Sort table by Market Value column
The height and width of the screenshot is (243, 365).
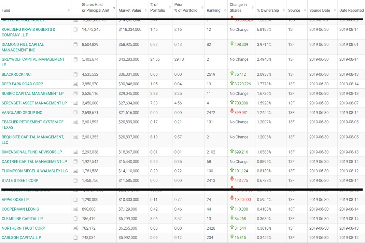[130, 10]
